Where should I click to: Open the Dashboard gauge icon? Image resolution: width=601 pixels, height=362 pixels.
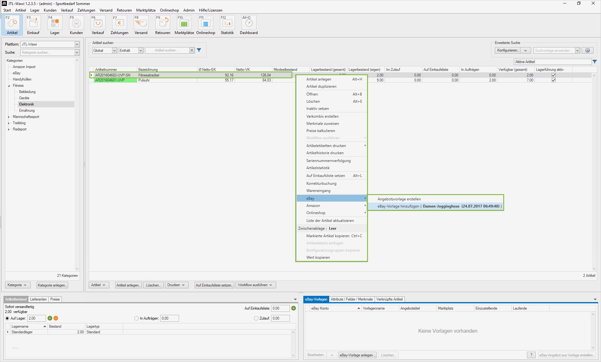pos(249,23)
